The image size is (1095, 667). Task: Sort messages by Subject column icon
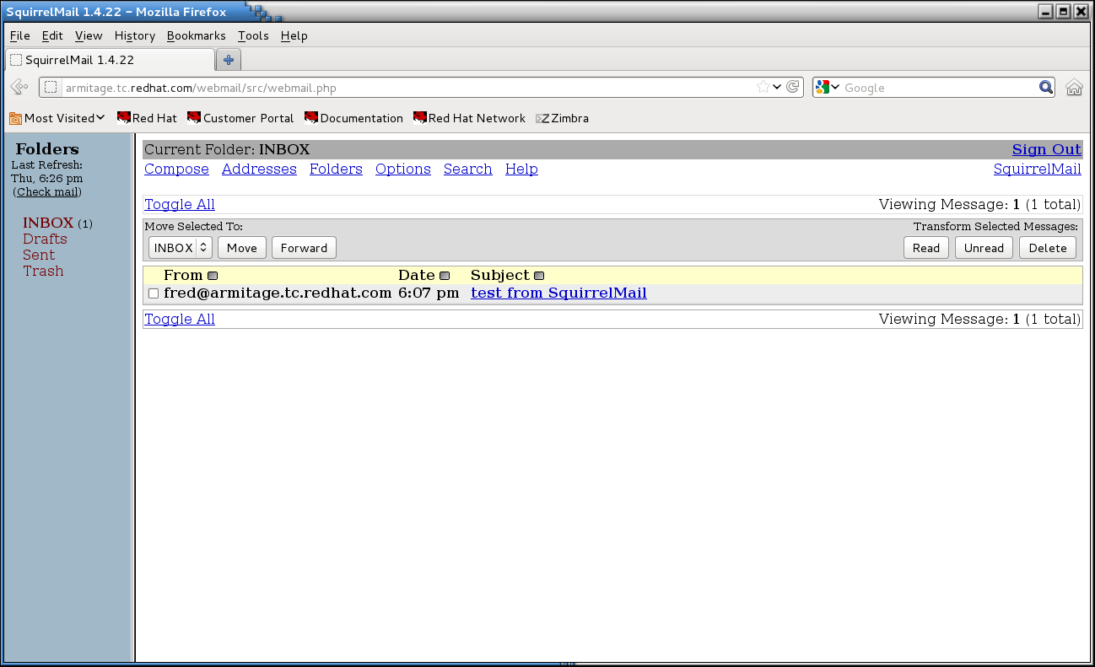pos(539,276)
